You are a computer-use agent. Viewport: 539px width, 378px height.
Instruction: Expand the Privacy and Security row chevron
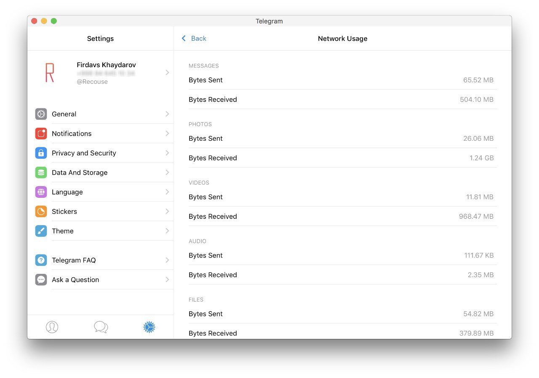[167, 153]
